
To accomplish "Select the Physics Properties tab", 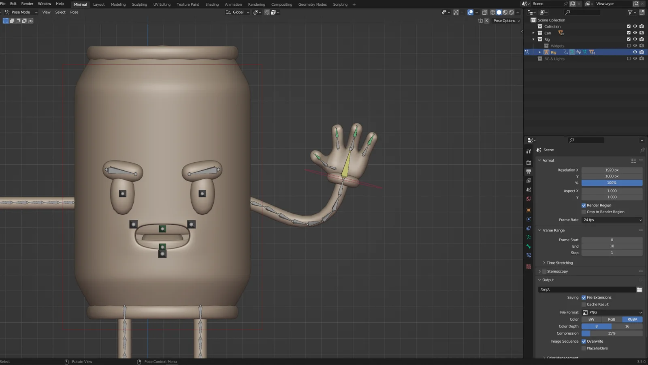I will [529, 219].
